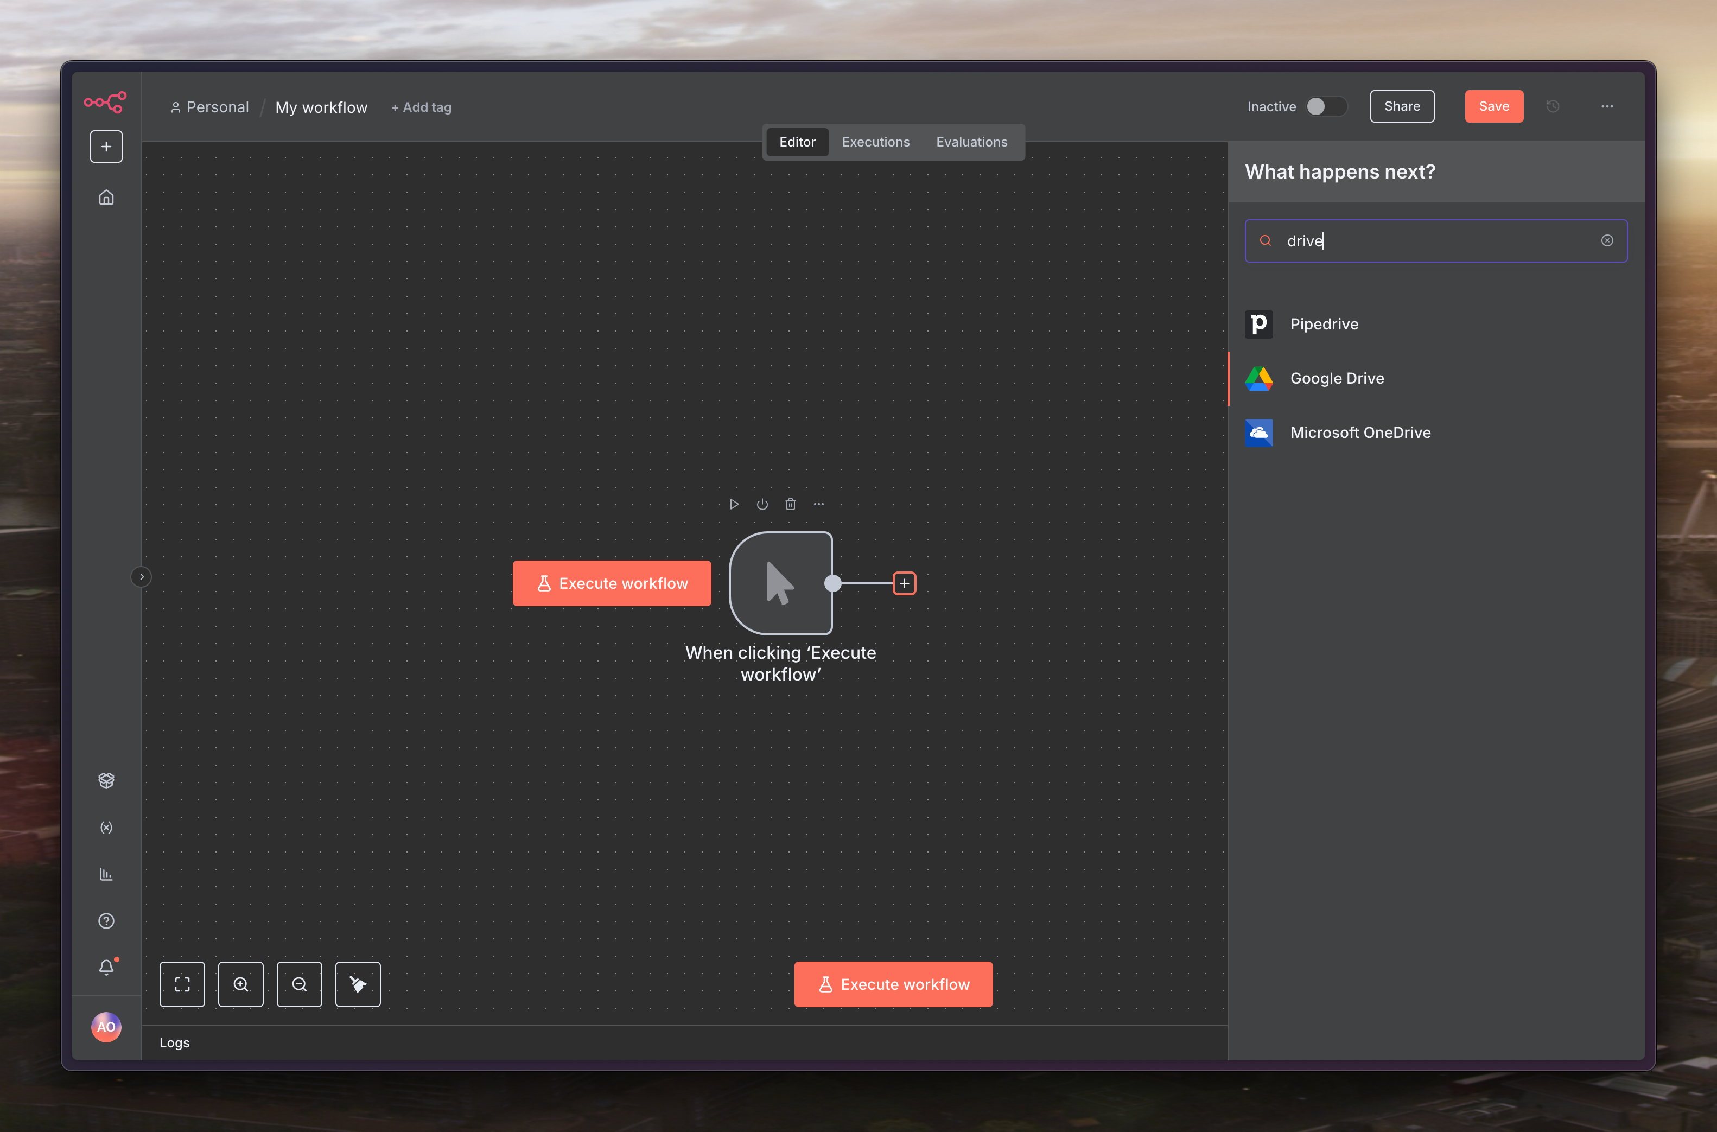Viewport: 1717px width, 1132px height.
Task: Switch to the Executions tab
Action: click(x=875, y=142)
